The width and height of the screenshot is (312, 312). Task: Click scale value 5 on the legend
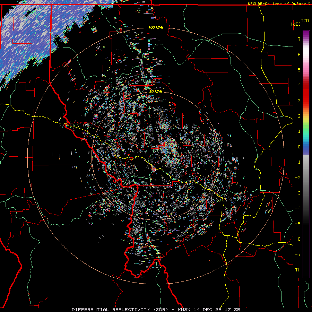[x=299, y=70]
